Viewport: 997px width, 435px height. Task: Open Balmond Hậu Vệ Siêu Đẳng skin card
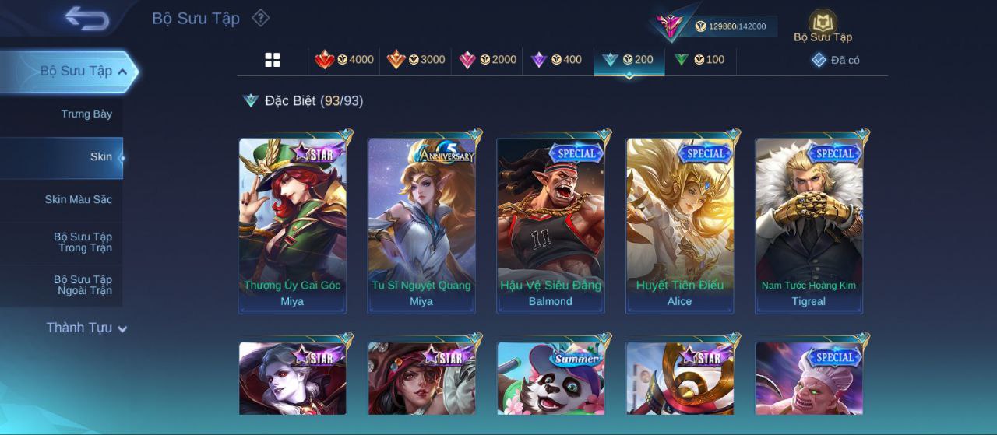point(551,226)
